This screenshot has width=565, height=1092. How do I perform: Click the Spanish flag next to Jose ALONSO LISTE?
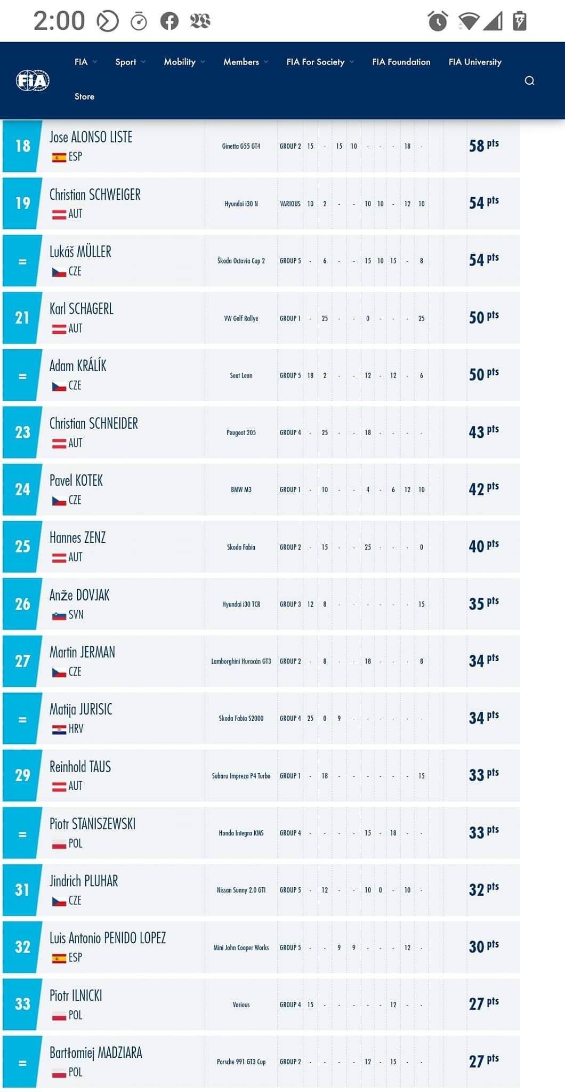click(x=59, y=157)
